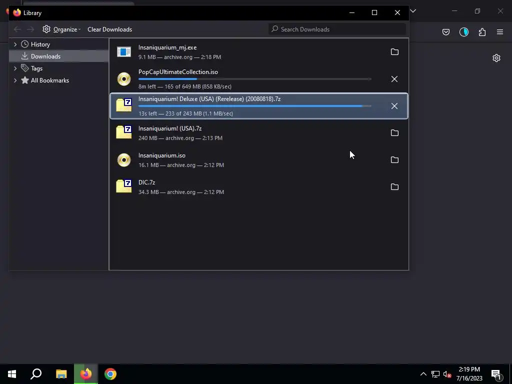Open the taskbar clock and date
The height and width of the screenshot is (384, 512).
click(x=469, y=374)
